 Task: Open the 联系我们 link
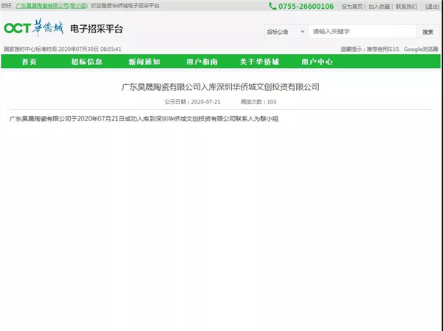(x=405, y=6)
